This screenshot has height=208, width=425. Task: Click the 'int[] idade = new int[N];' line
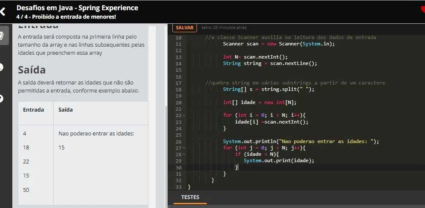[x=260, y=103]
